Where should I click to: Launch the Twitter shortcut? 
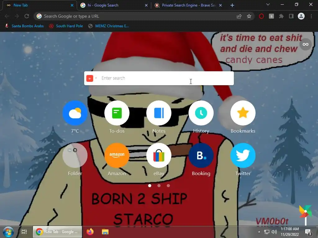pos(243,156)
